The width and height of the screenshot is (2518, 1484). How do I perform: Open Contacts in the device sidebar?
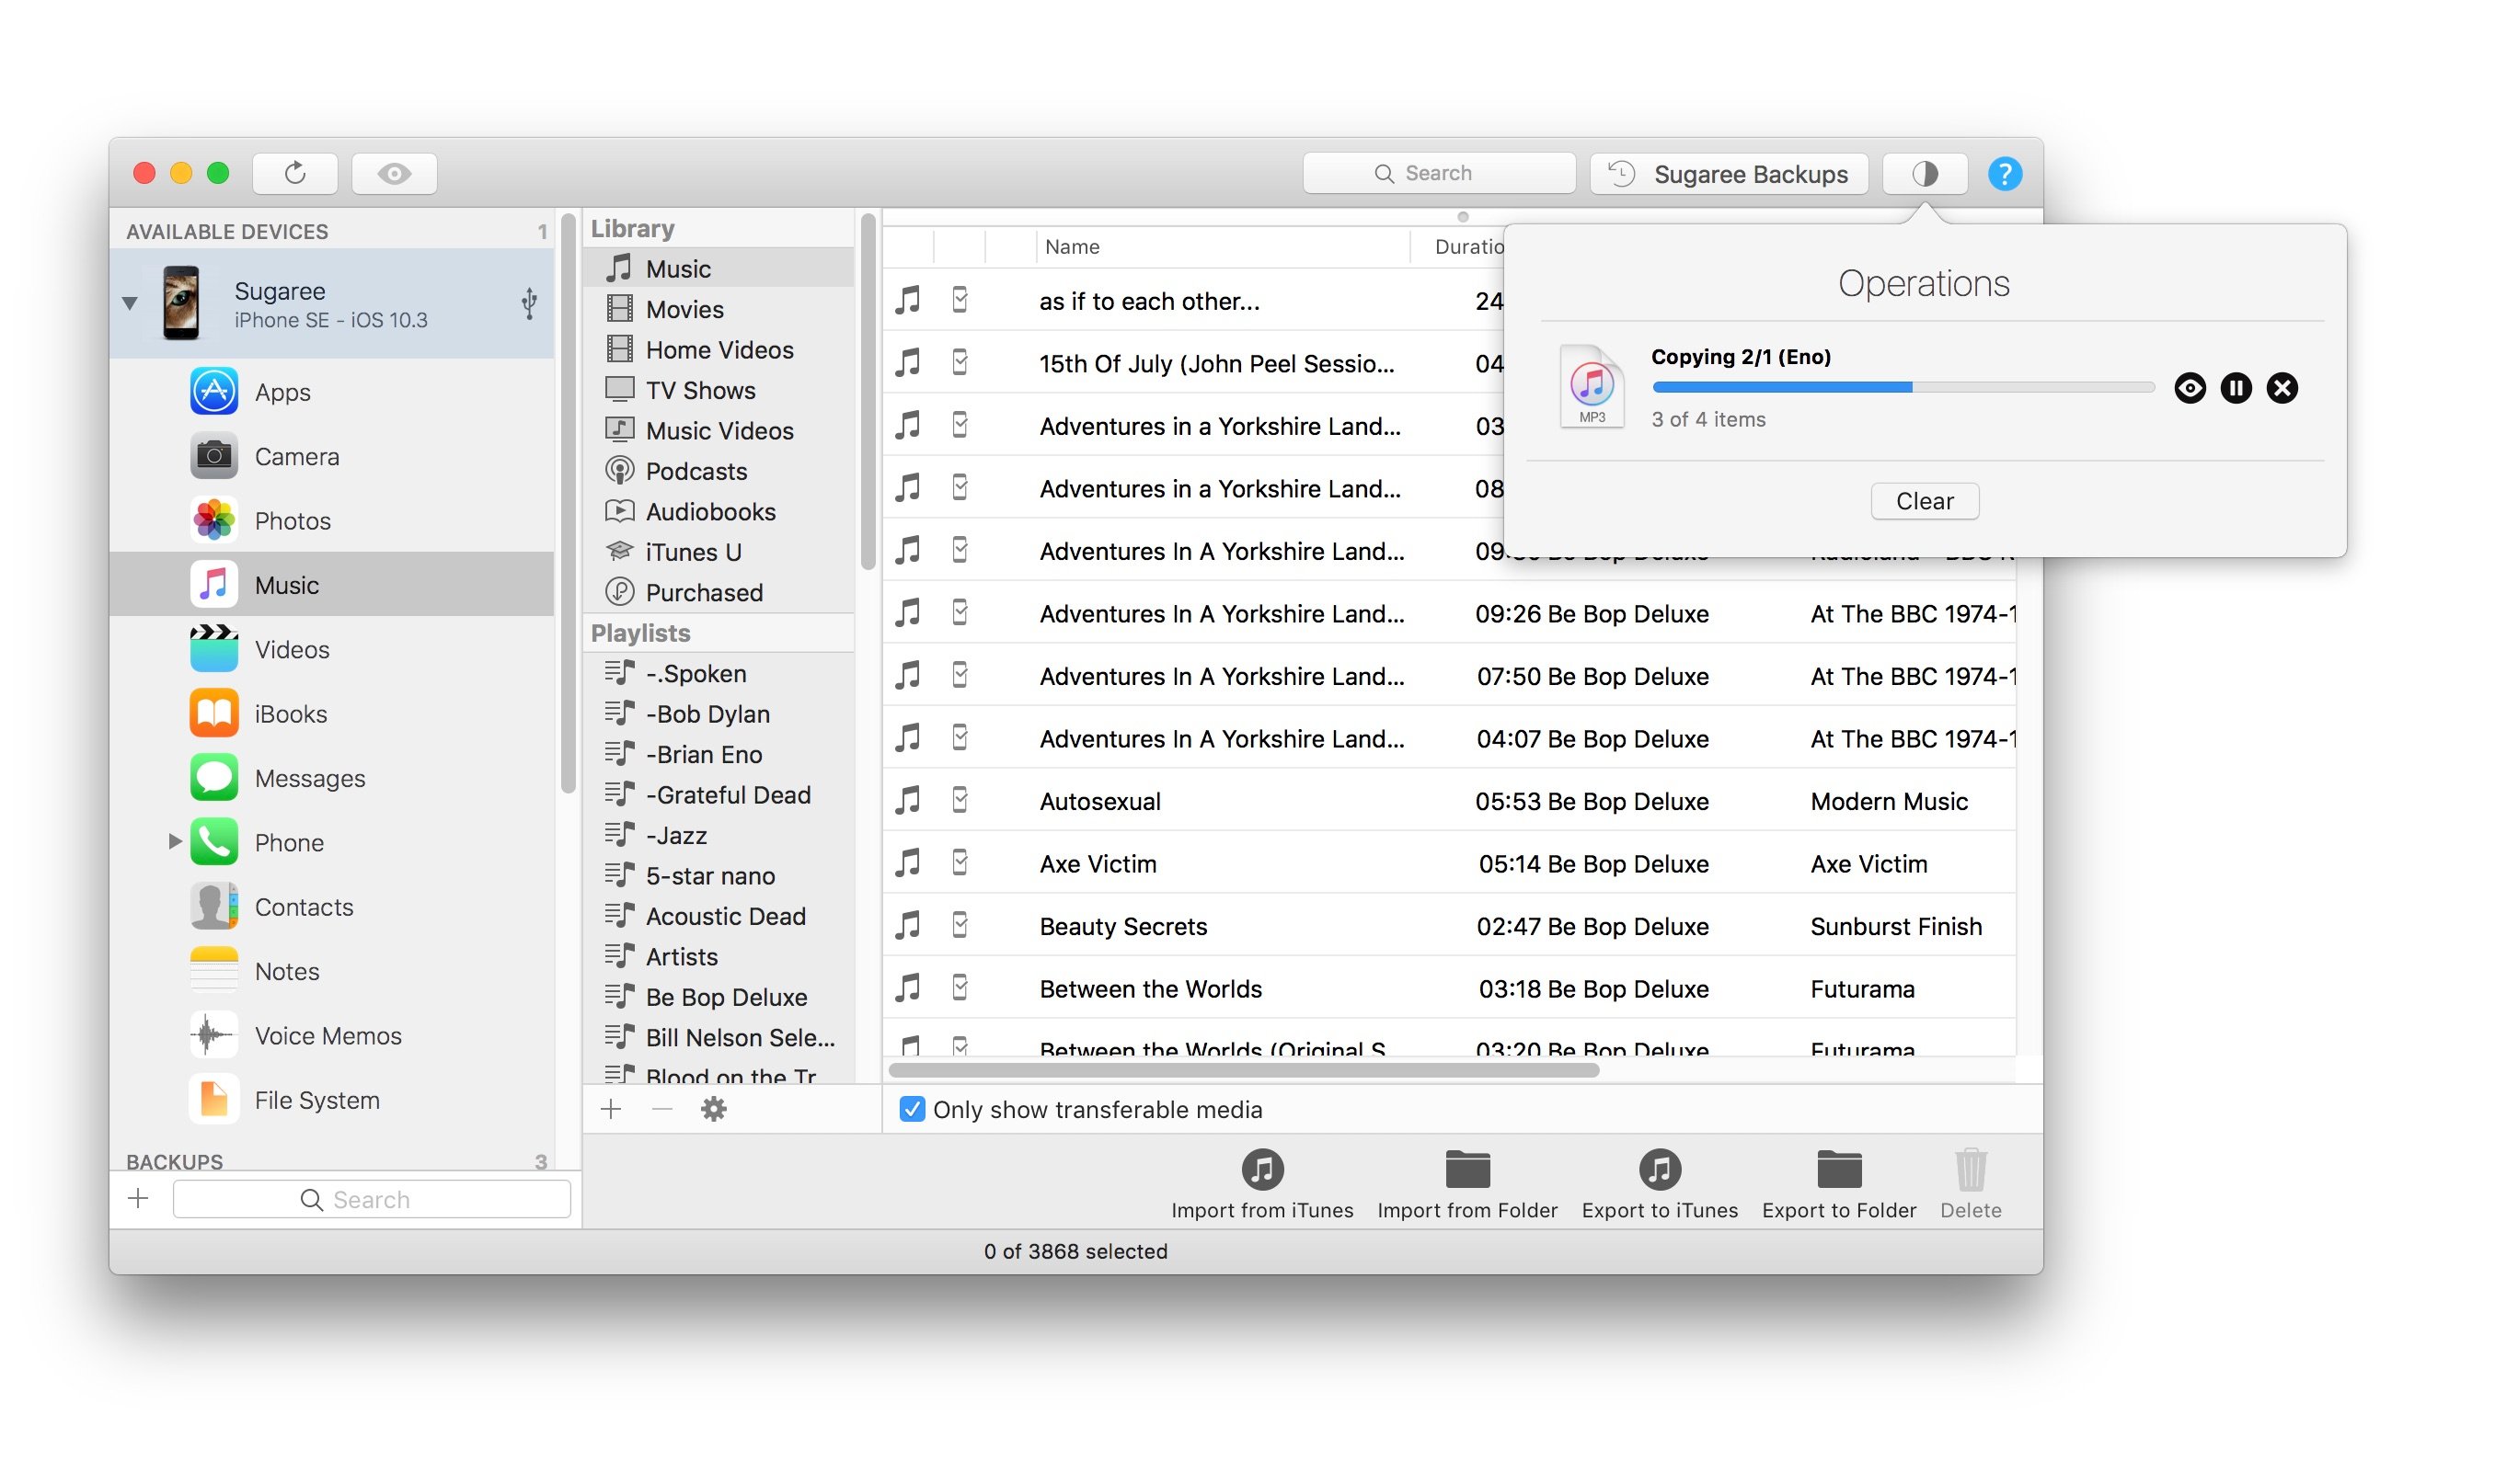tap(331, 907)
